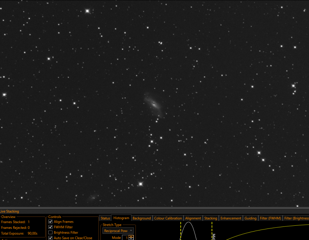Screen dimensions: 309x240
Task: Click the 'Frames Stacked: 1' text
Action: [x=15, y=222]
